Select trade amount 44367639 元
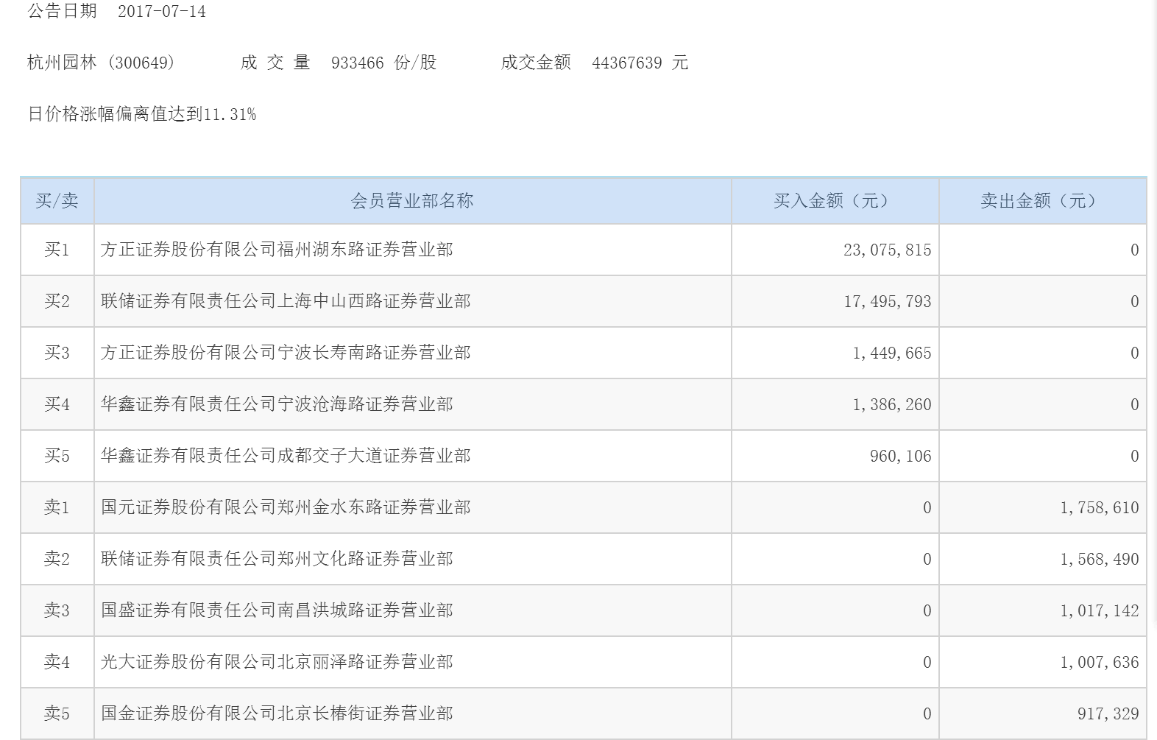Screen dimensions: 1157x740 (x=640, y=63)
